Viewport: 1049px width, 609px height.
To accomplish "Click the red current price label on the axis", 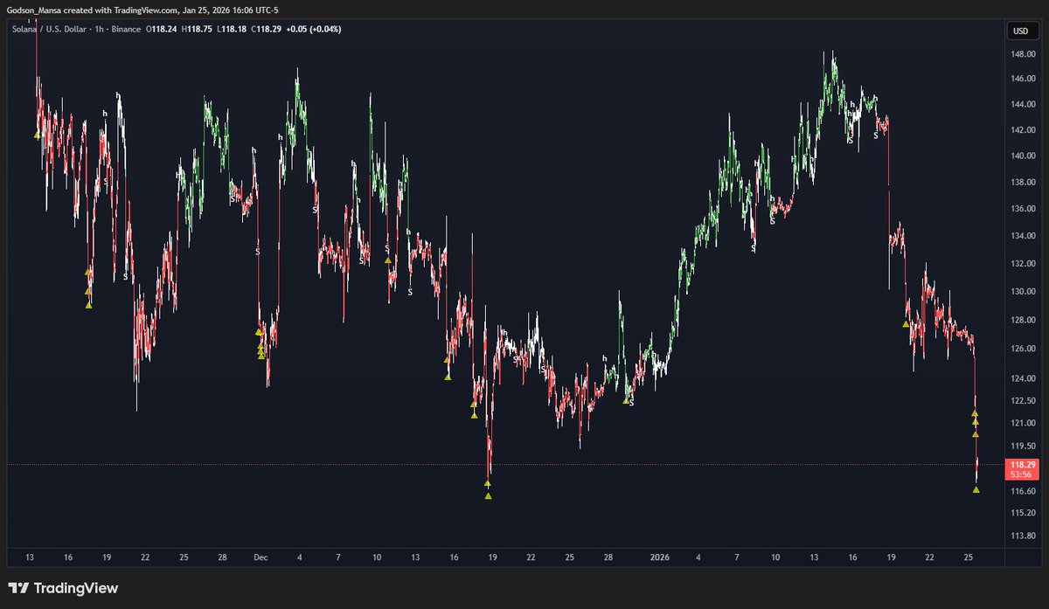I will click(x=1023, y=469).
